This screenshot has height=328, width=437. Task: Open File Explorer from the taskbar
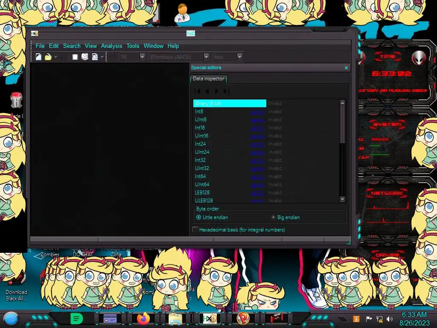point(175,319)
